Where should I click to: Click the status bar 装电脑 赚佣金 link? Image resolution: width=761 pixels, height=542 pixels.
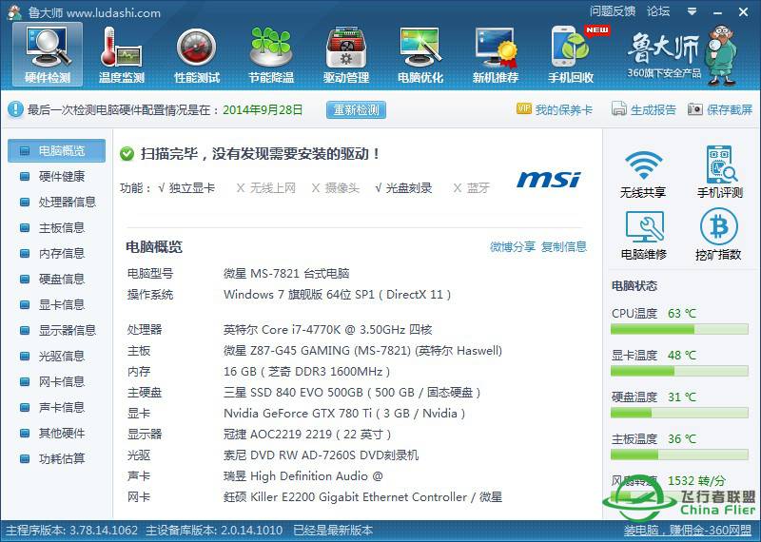point(688,531)
